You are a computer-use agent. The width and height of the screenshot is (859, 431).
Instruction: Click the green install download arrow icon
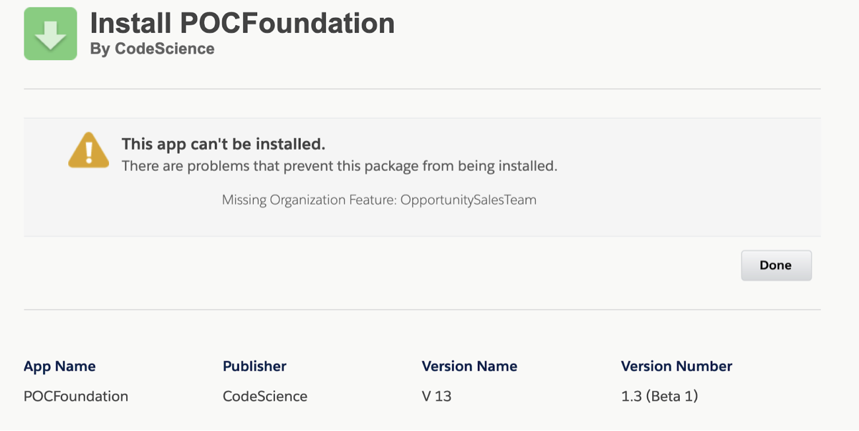[50, 34]
